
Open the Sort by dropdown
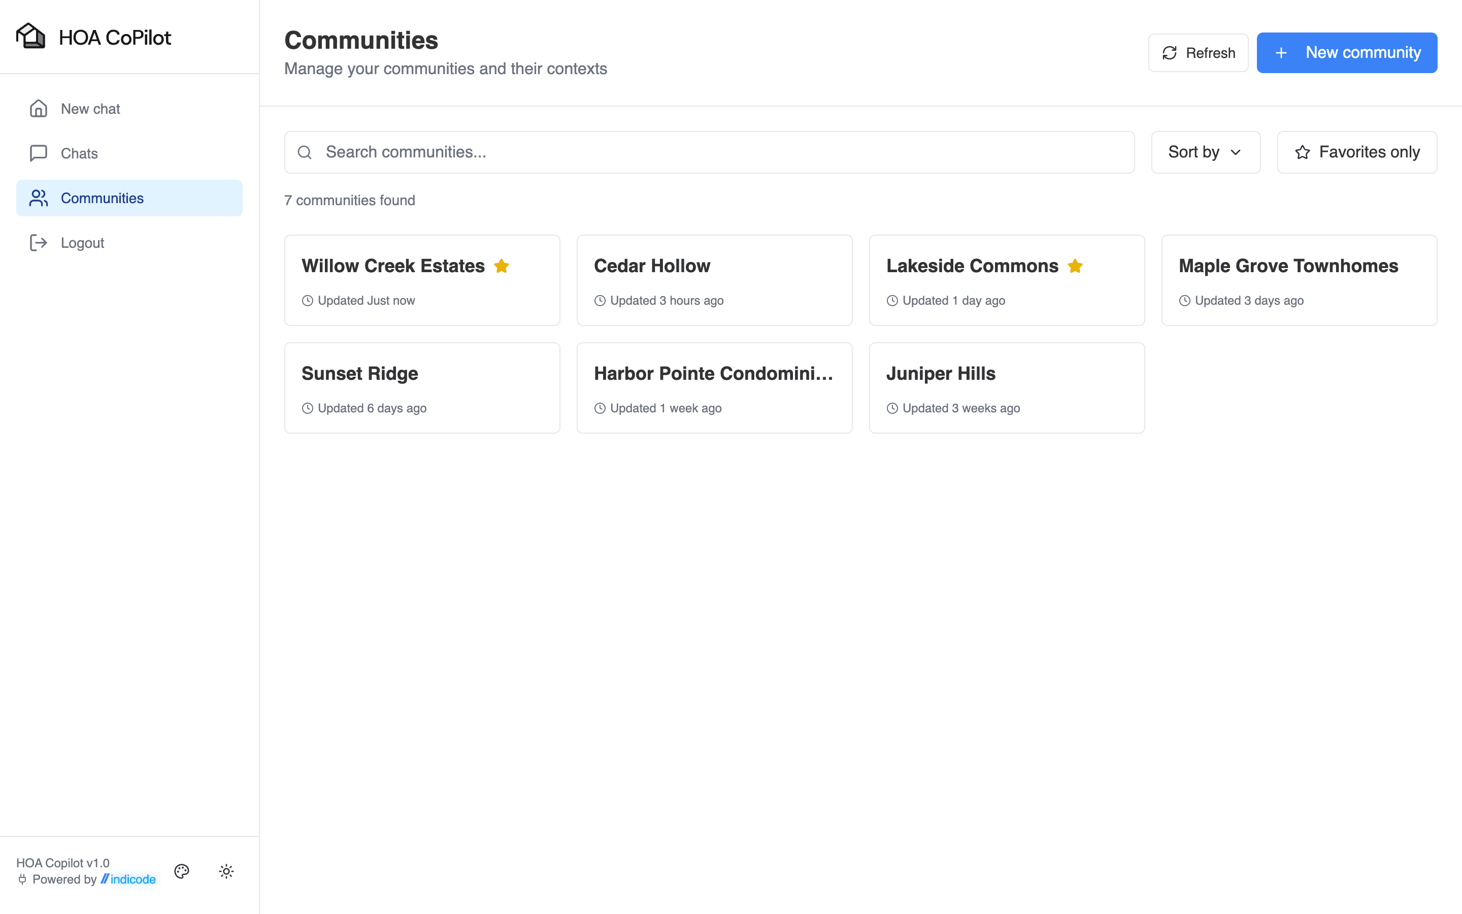point(1205,152)
